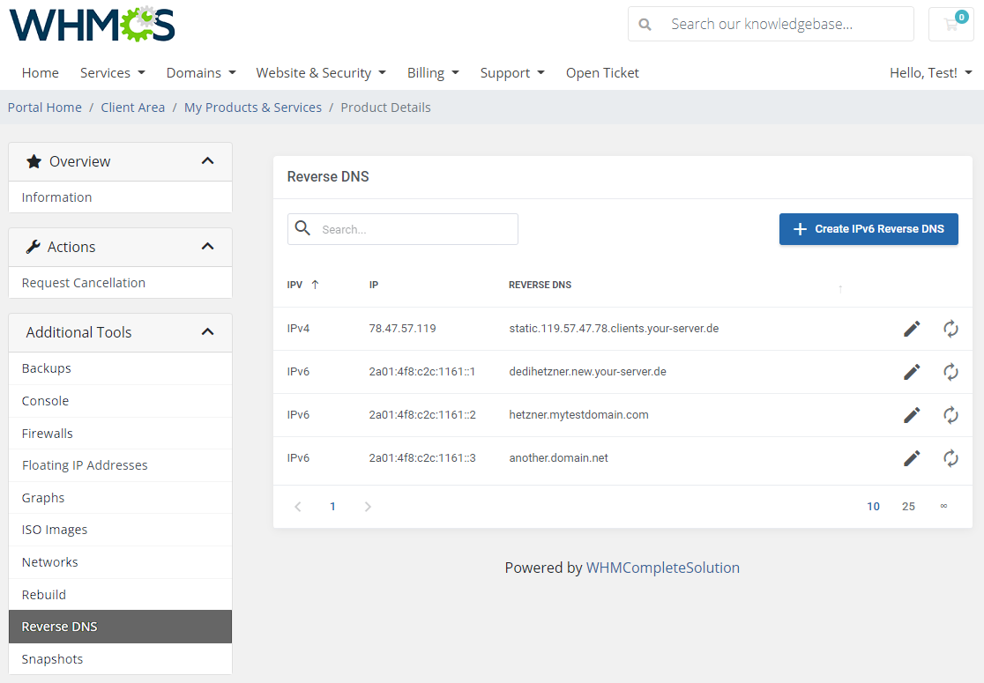Open Graphs in the sidebar
Screen dimensions: 984x683
click(121, 498)
